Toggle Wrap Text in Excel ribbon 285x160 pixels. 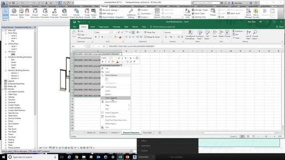coord(150,32)
